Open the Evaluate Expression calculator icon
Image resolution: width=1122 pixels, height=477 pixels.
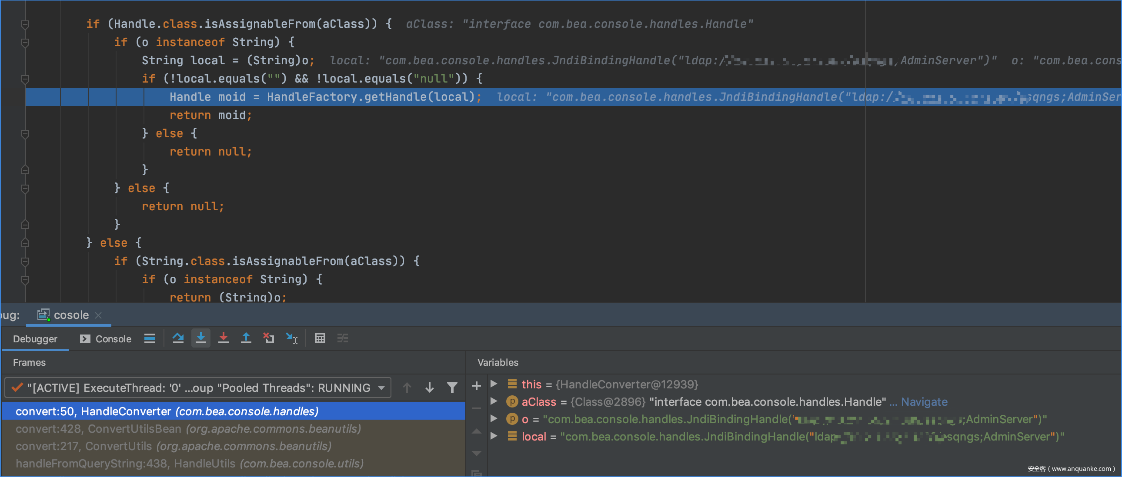pyautogui.click(x=320, y=338)
